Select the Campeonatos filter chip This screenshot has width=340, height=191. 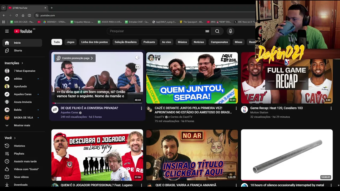click(x=219, y=42)
